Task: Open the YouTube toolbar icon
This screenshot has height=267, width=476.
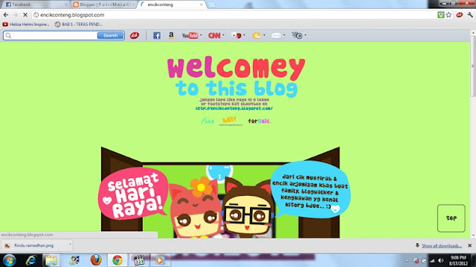Action: pos(190,36)
